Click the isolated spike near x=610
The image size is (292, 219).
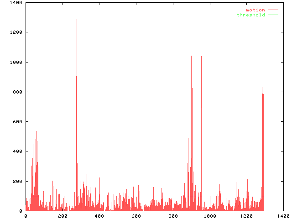point(138,166)
